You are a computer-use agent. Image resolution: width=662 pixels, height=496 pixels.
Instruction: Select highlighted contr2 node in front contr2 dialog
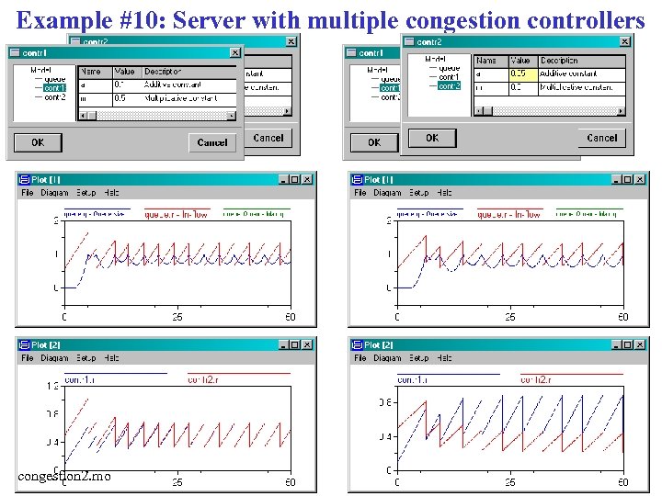point(450,85)
